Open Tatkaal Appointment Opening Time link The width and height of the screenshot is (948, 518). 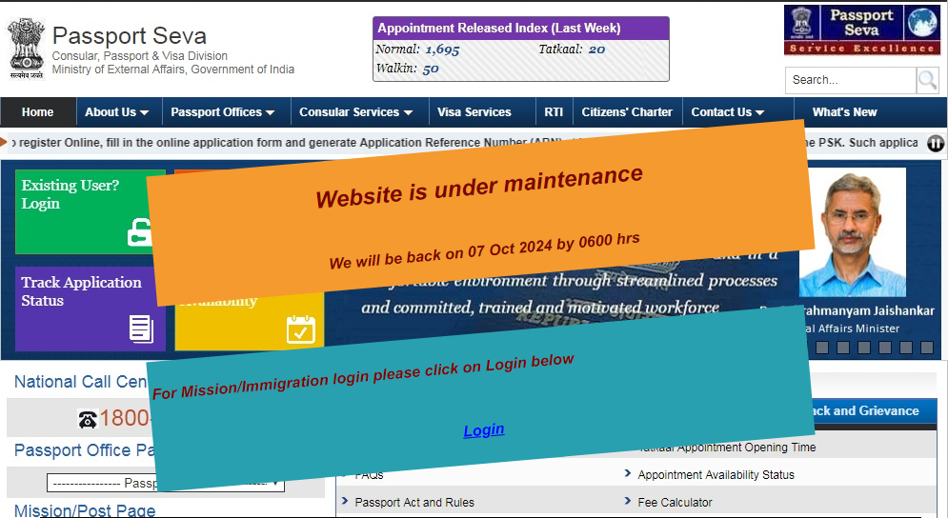click(728, 448)
